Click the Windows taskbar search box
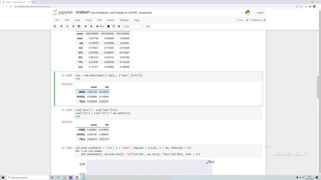The image size is (321, 180). [28, 177]
